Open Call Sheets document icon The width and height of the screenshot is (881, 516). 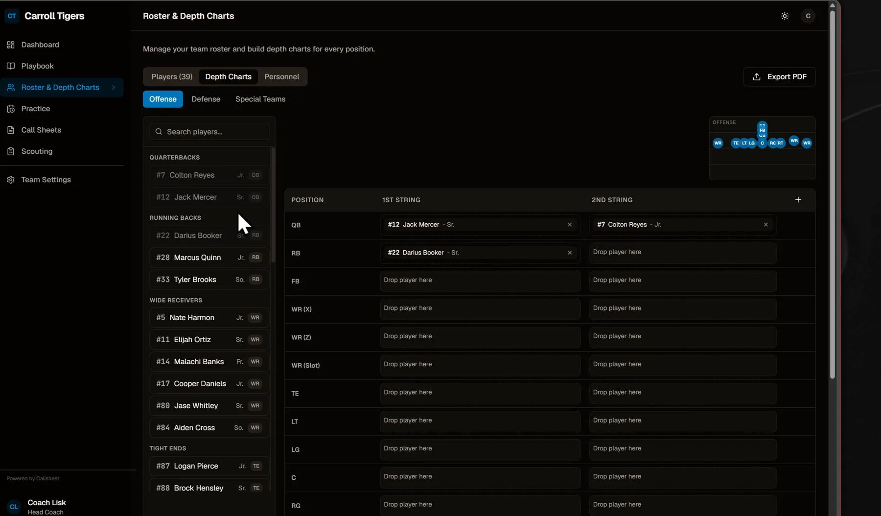11,130
